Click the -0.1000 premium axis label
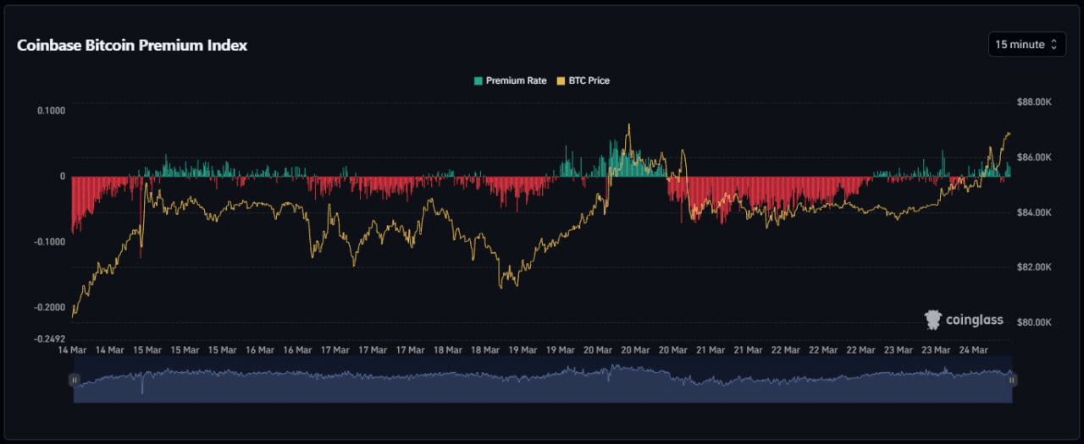 tap(49, 242)
